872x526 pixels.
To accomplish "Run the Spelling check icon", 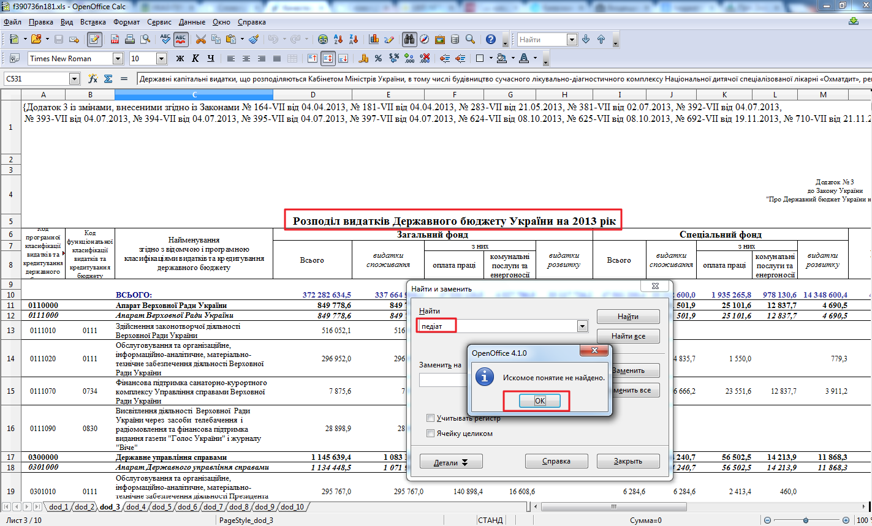I will [165, 39].
